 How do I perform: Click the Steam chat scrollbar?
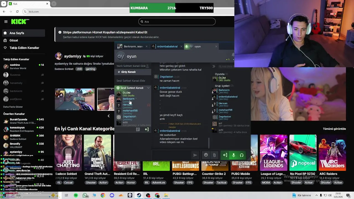[209, 143]
